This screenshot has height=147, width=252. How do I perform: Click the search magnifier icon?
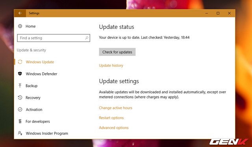(x=87, y=38)
